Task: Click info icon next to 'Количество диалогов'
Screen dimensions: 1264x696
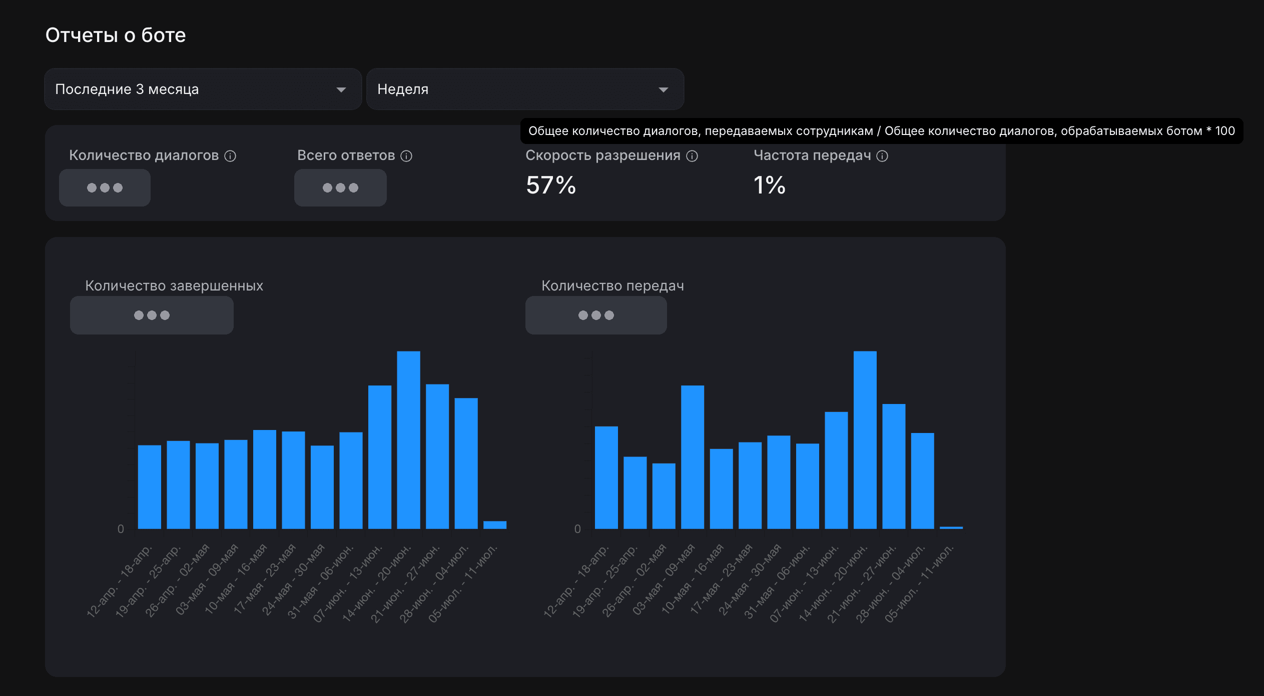Action: point(230,156)
